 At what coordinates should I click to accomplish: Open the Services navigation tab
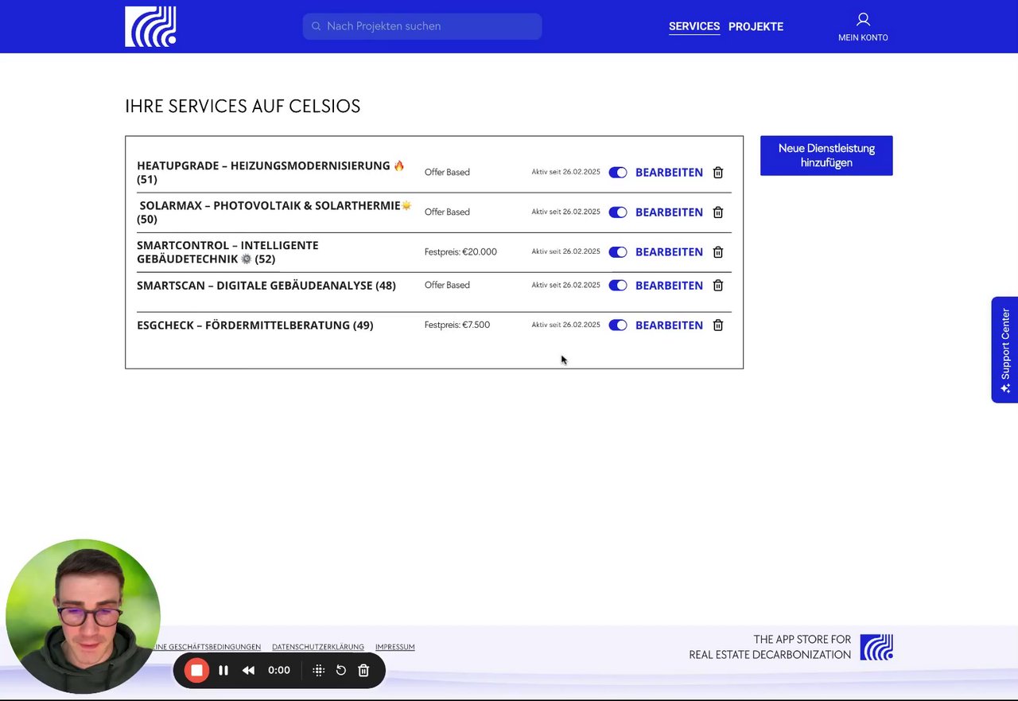(694, 26)
